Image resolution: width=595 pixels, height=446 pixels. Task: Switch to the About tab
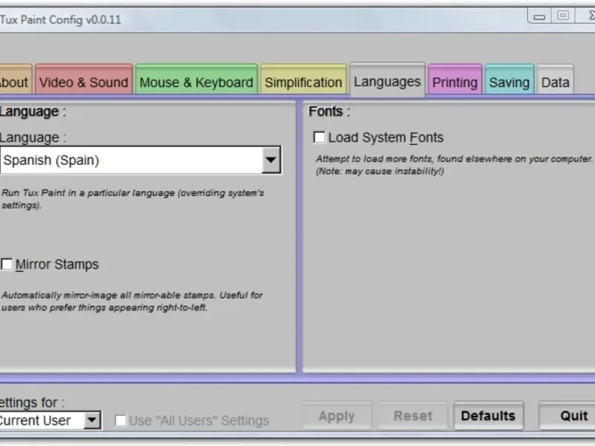pyautogui.click(x=15, y=80)
